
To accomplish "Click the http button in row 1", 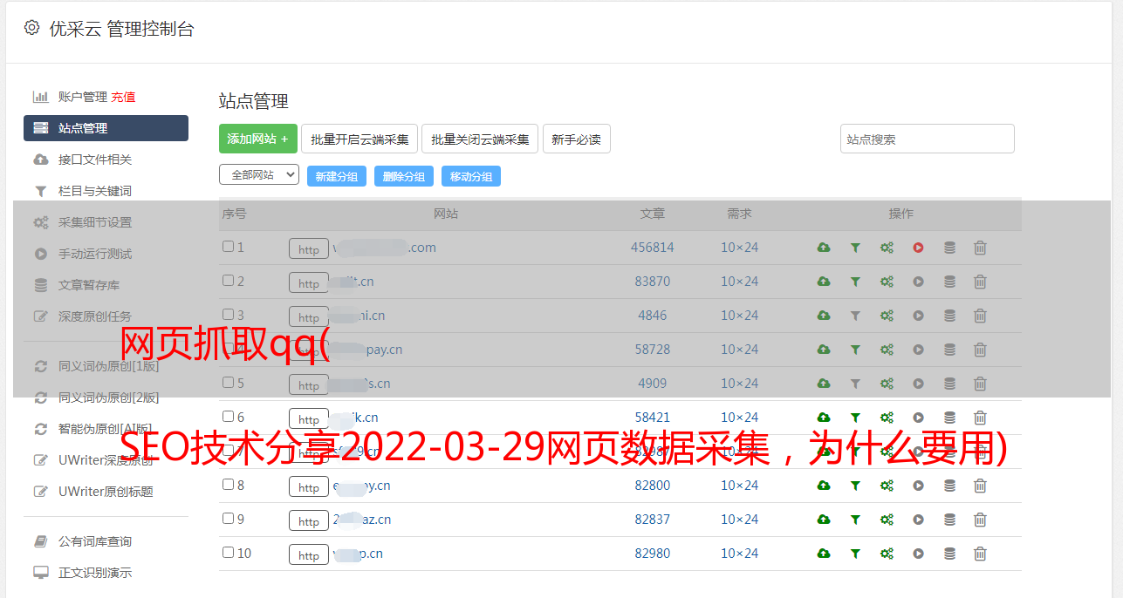I will pyautogui.click(x=309, y=249).
